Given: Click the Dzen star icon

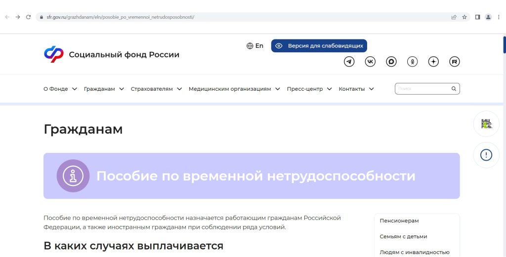Looking at the screenshot, I should (433, 62).
